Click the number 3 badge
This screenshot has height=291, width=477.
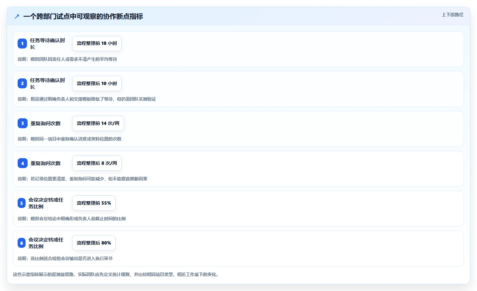pos(22,123)
